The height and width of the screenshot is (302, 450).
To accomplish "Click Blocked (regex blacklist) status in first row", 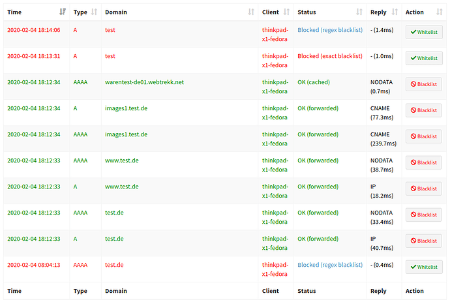I will [x=329, y=30].
